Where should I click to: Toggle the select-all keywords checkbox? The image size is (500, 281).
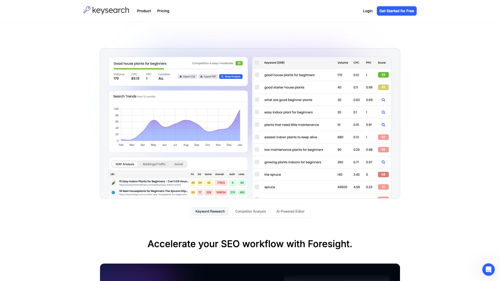coord(257,63)
